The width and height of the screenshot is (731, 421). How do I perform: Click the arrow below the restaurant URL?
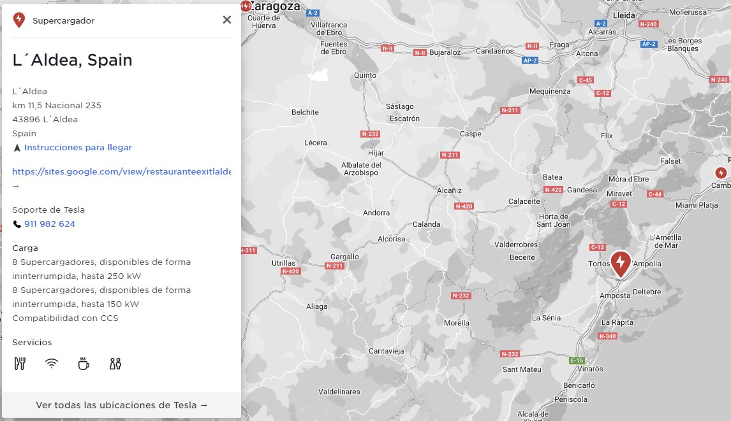16,186
